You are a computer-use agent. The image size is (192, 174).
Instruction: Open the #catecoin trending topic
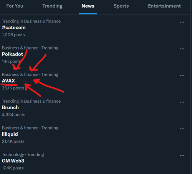(x=14, y=28)
